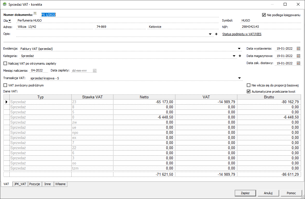This screenshot has width=305, height=199.
Task: Enable Naliczaj VAT po otrzymaniu zapłaty
Action: click(x=5, y=63)
